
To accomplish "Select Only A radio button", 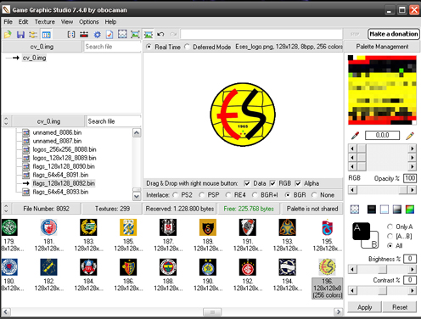I will 390,227.
